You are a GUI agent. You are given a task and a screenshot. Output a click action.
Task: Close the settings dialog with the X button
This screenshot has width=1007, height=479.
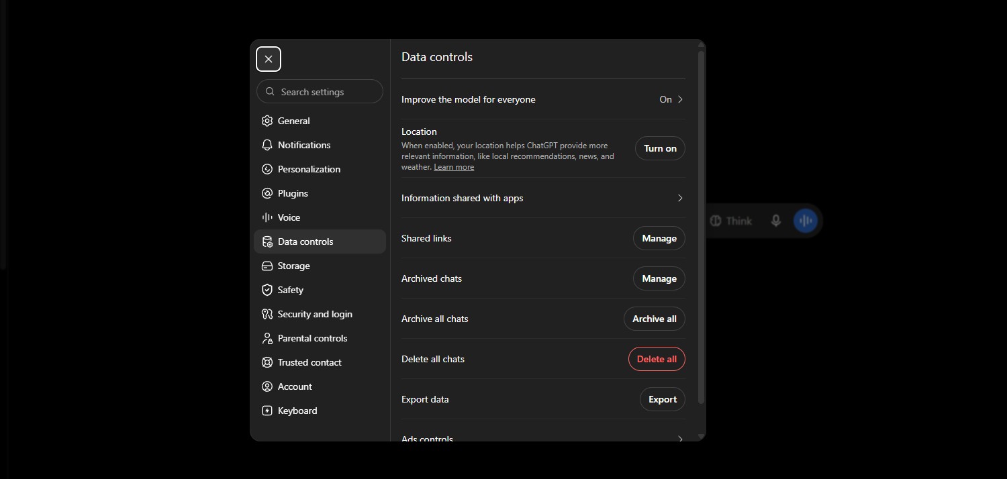coord(269,59)
